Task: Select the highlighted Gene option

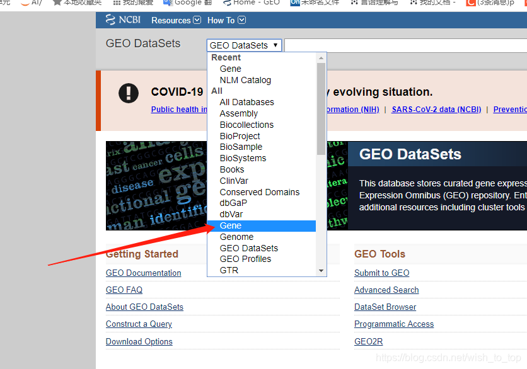Action: 262,225
